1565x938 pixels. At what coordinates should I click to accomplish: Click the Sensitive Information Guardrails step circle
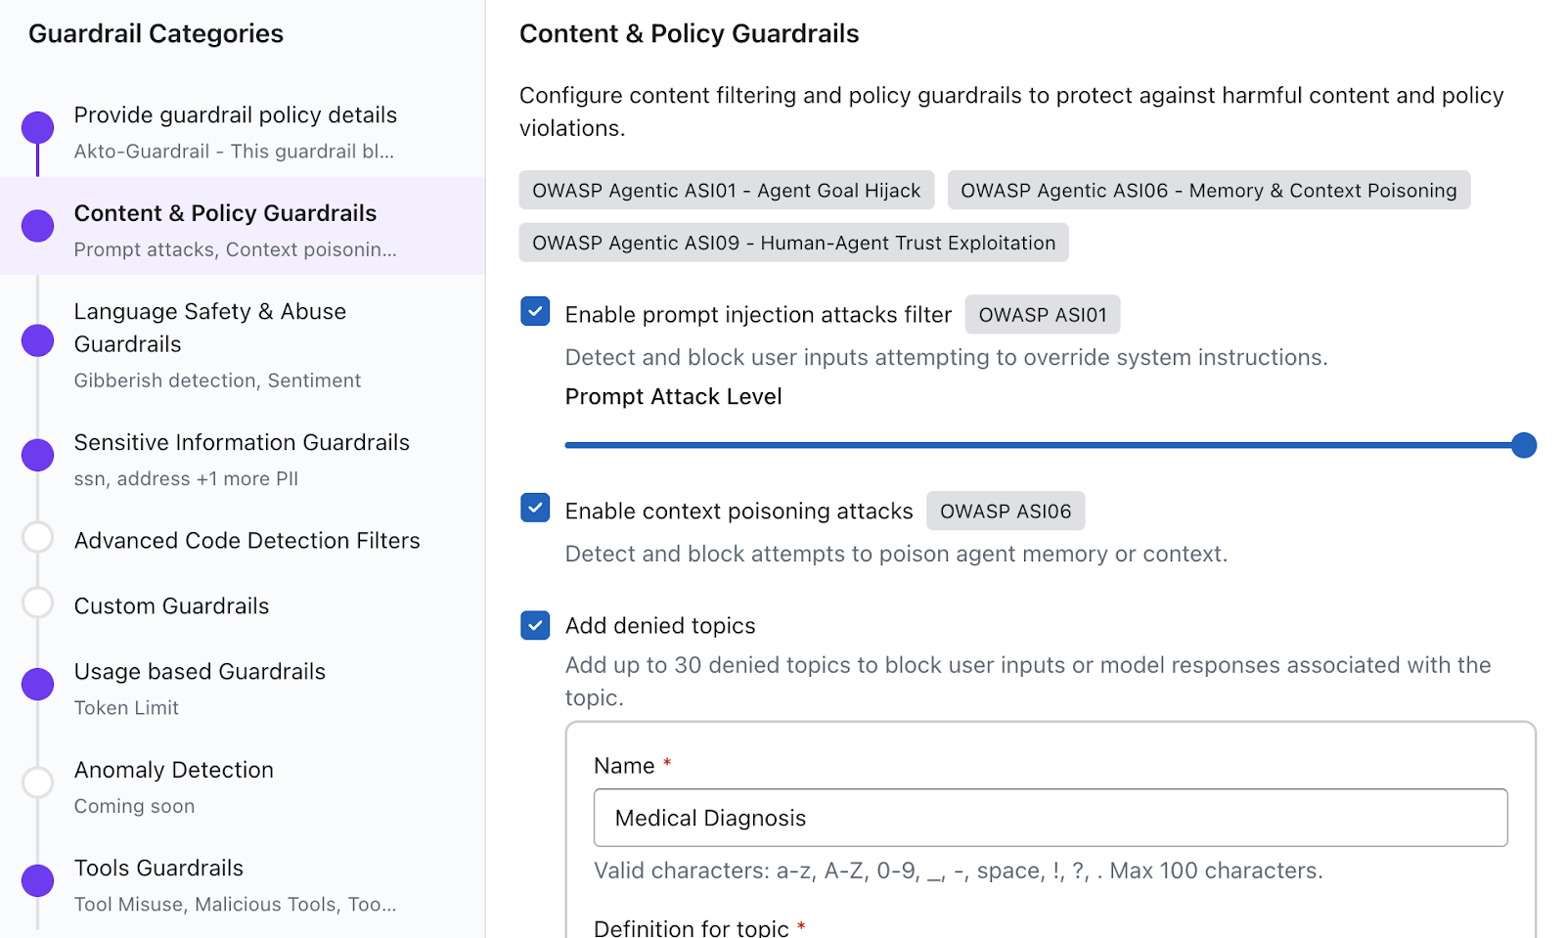[x=38, y=455]
